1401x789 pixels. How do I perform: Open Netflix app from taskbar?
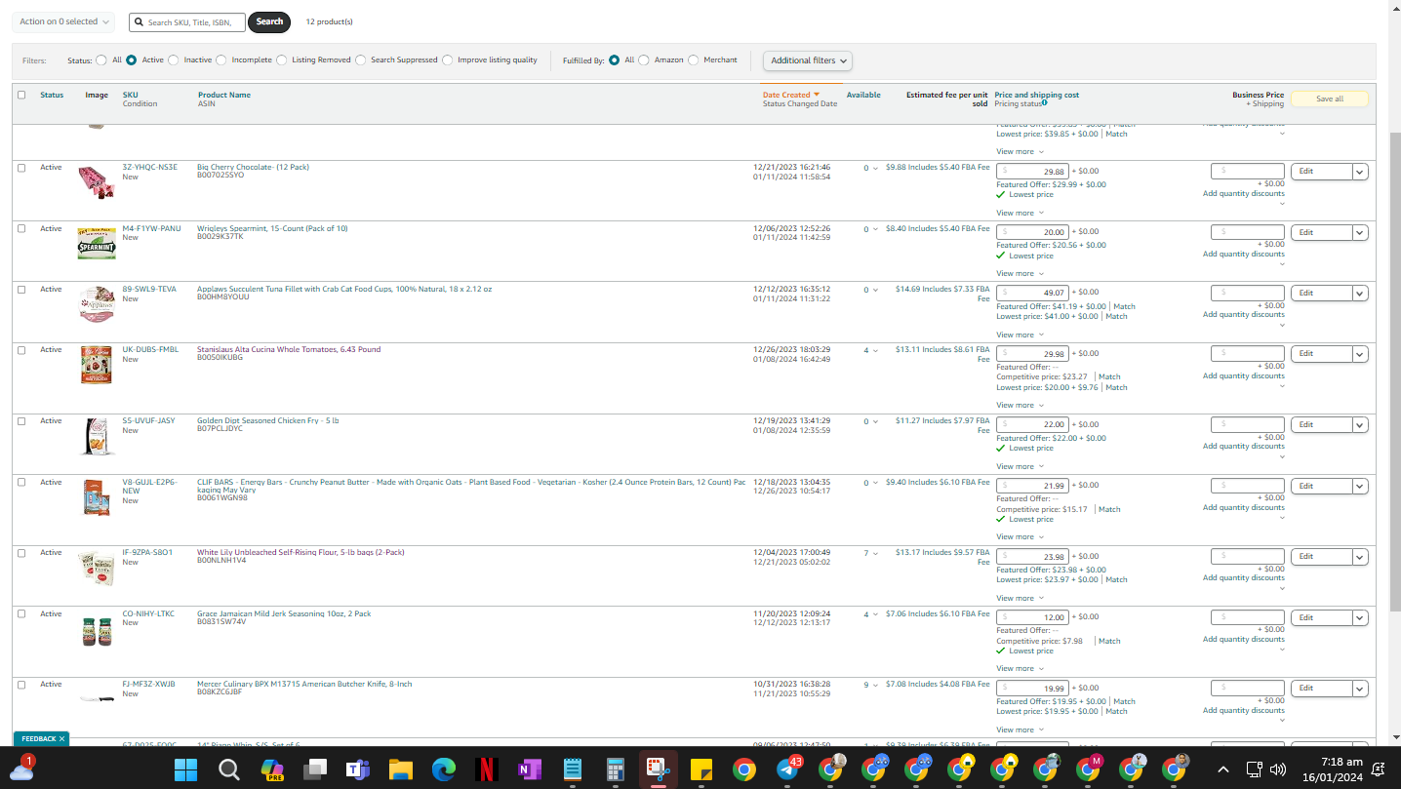[486, 769]
